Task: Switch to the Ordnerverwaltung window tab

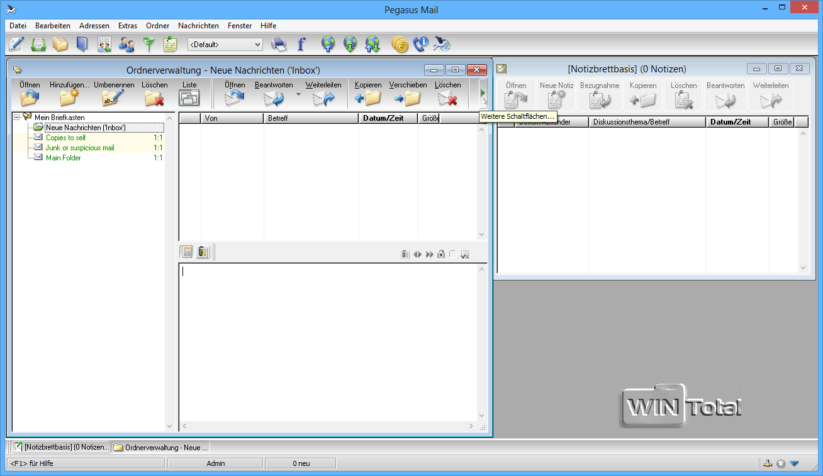Action: [161, 447]
